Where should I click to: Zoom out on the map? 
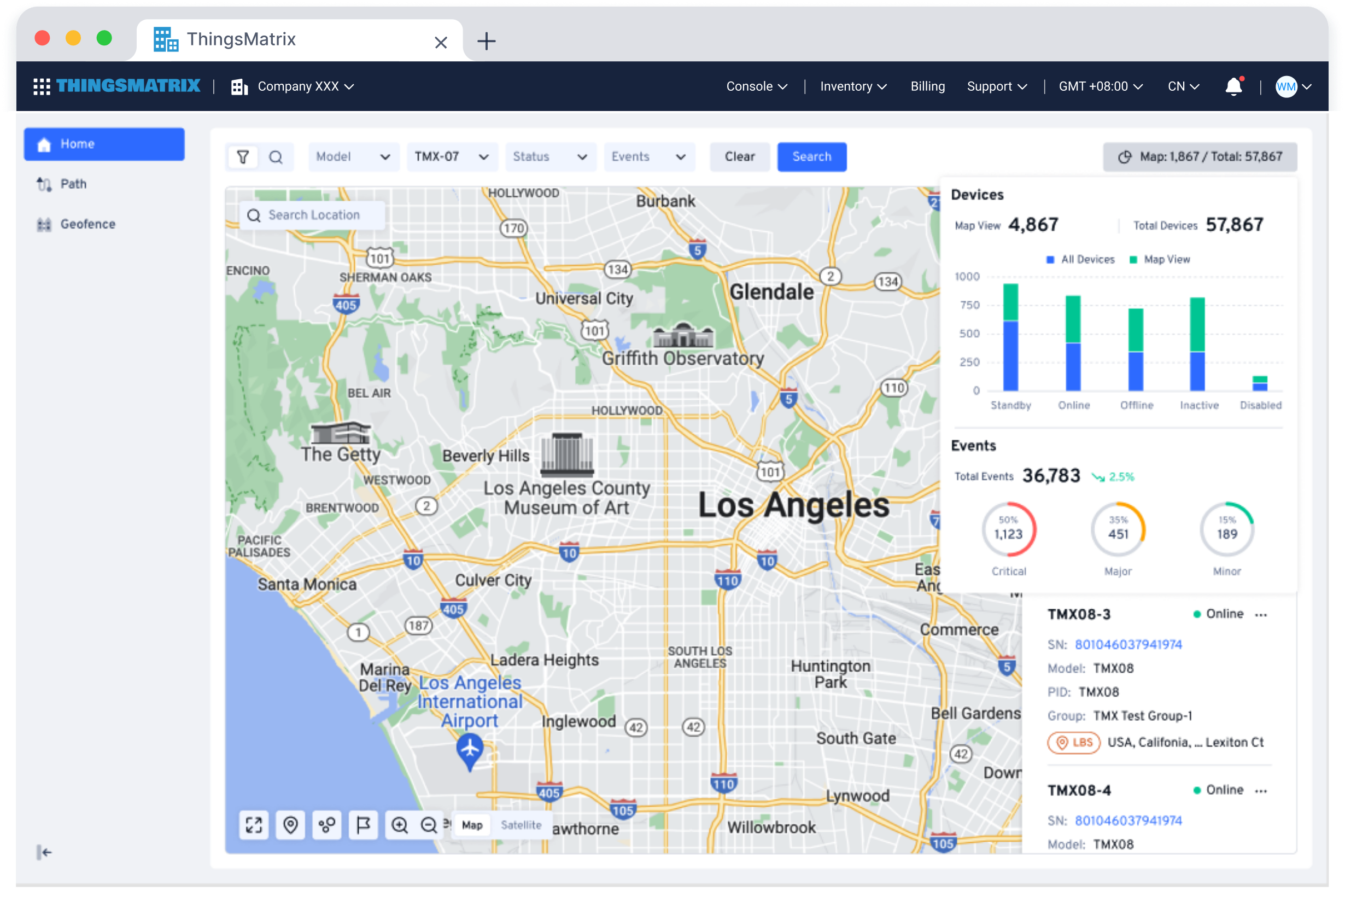click(429, 825)
